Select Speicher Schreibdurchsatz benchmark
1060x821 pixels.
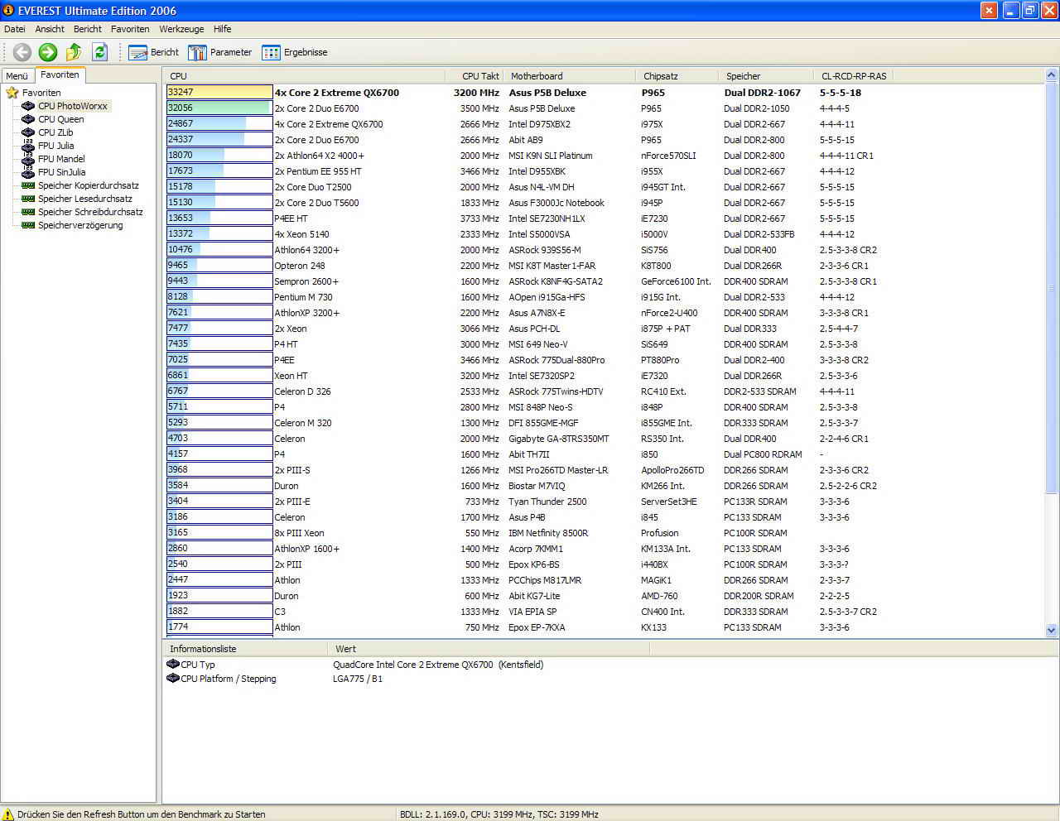pyautogui.click(x=90, y=212)
